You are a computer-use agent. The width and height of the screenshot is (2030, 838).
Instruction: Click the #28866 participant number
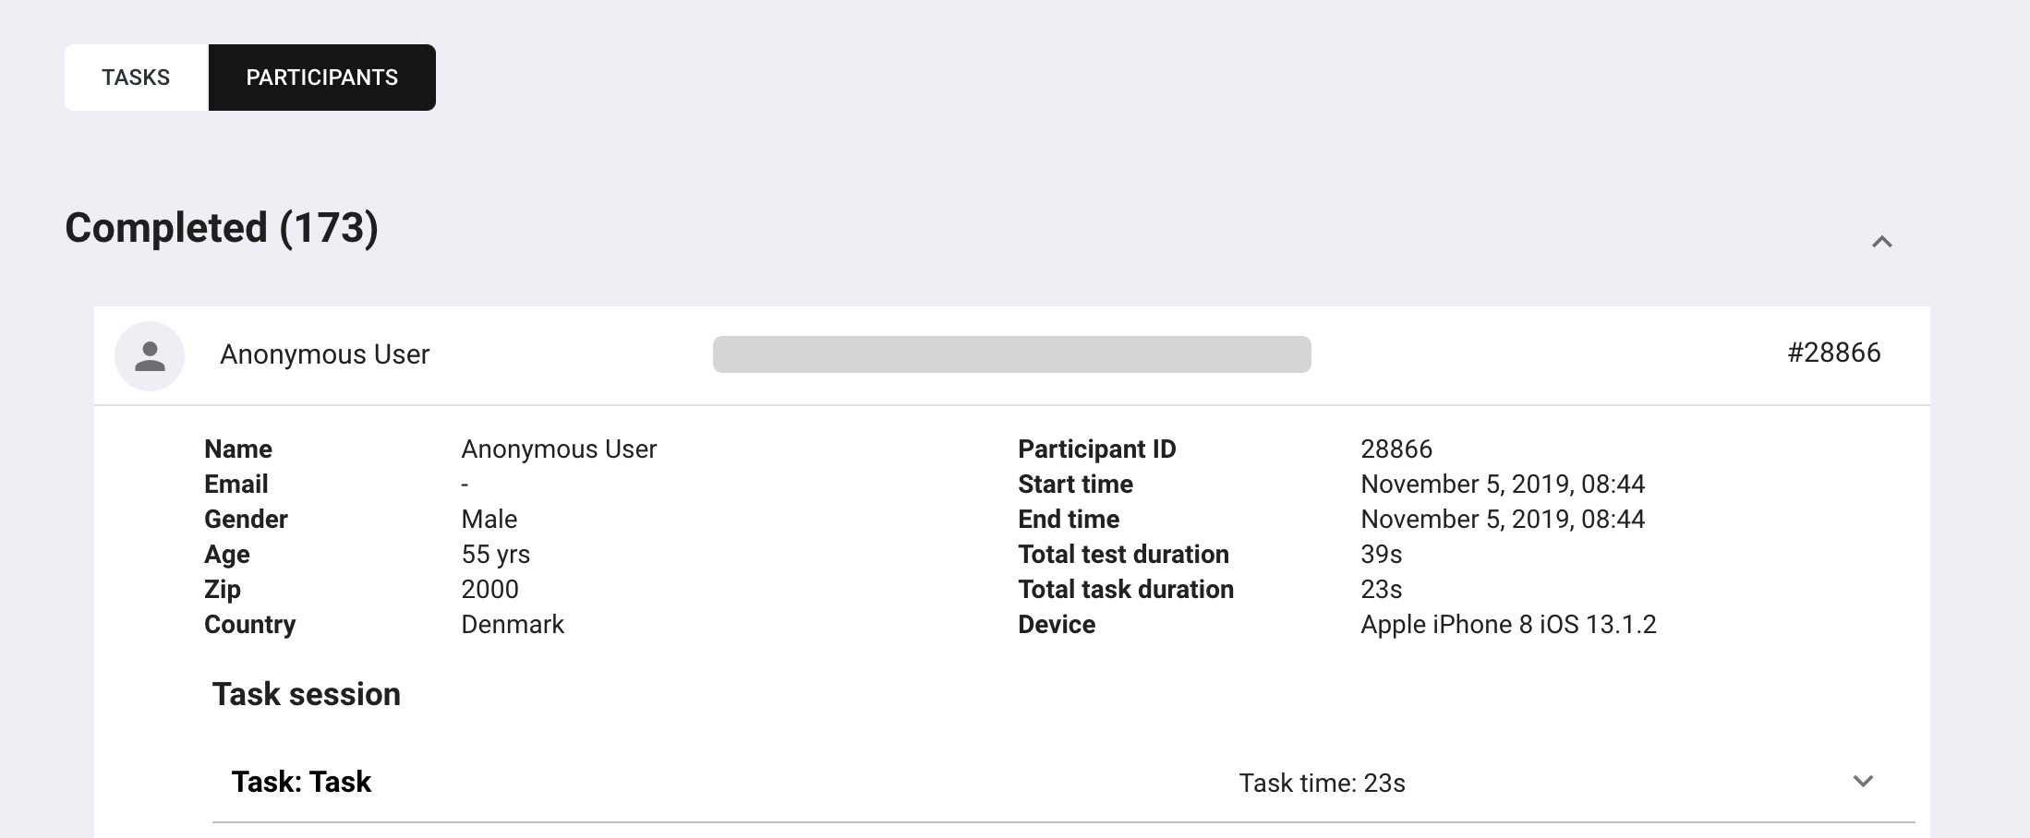[x=1833, y=353]
